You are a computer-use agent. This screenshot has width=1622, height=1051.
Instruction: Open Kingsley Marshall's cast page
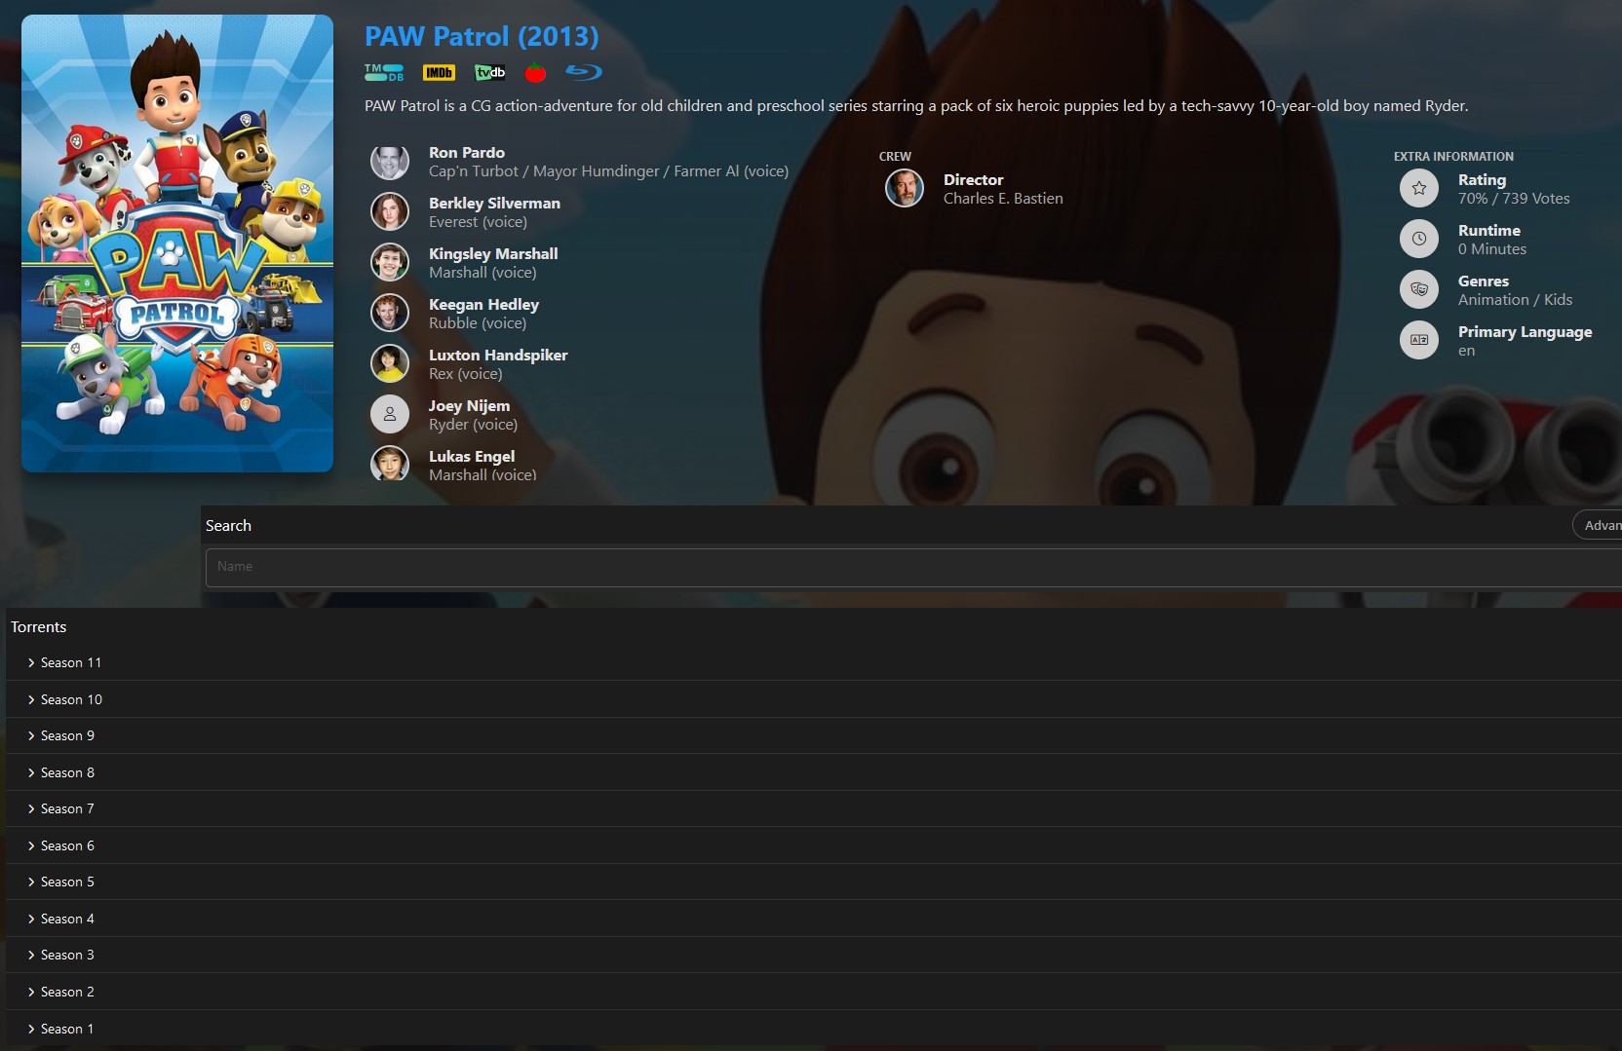pyautogui.click(x=493, y=254)
